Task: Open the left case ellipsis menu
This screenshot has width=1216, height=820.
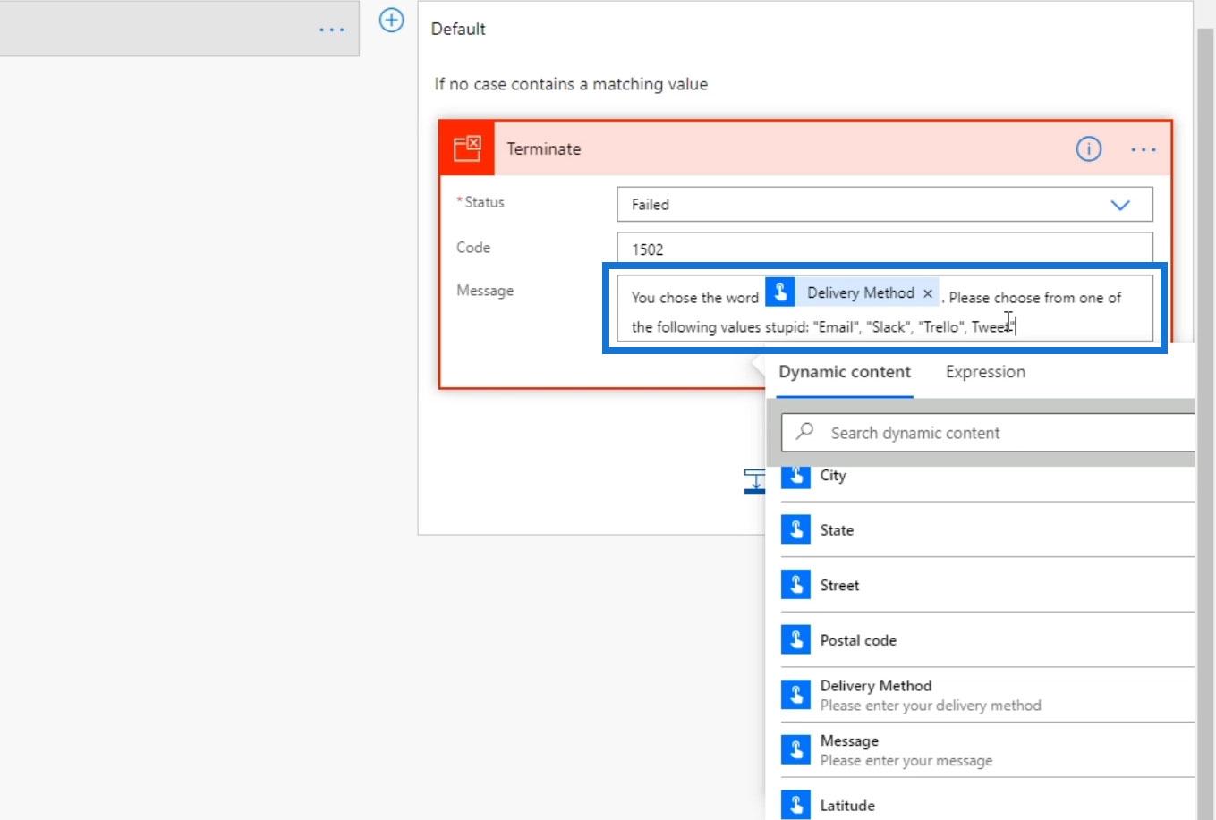Action: tap(331, 30)
